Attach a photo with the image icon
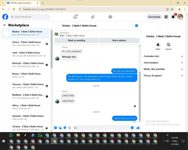The image size is (188, 150). coord(60,128)
